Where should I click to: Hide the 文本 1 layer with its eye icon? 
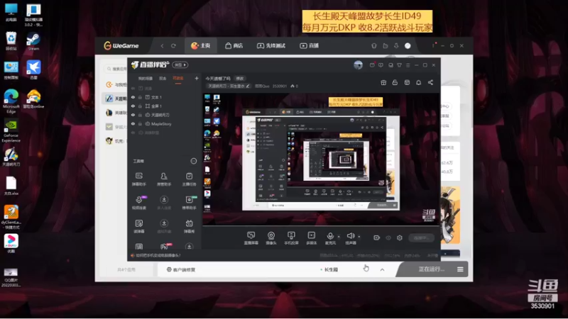[x=133, y=97]
